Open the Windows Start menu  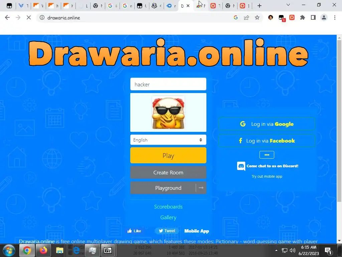[9, 250]
